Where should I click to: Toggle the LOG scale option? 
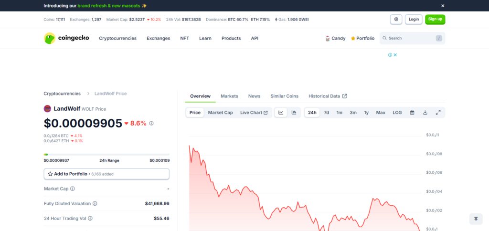pos(397,113)
